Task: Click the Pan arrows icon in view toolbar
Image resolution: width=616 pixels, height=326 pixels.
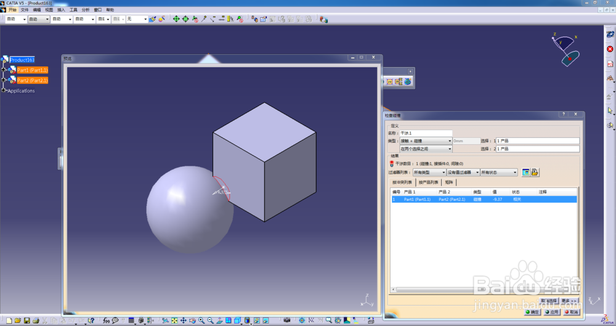Action: (184, 320)
